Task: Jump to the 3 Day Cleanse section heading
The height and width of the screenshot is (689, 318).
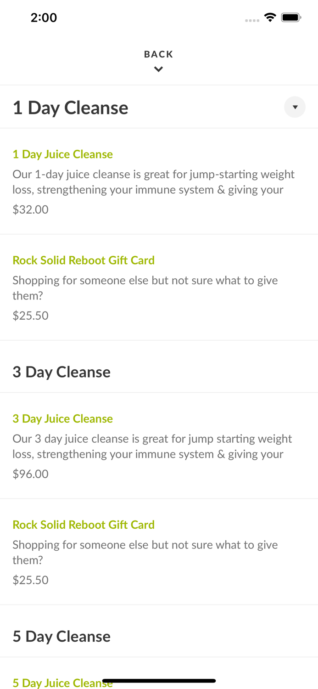Action: (61, 372)
